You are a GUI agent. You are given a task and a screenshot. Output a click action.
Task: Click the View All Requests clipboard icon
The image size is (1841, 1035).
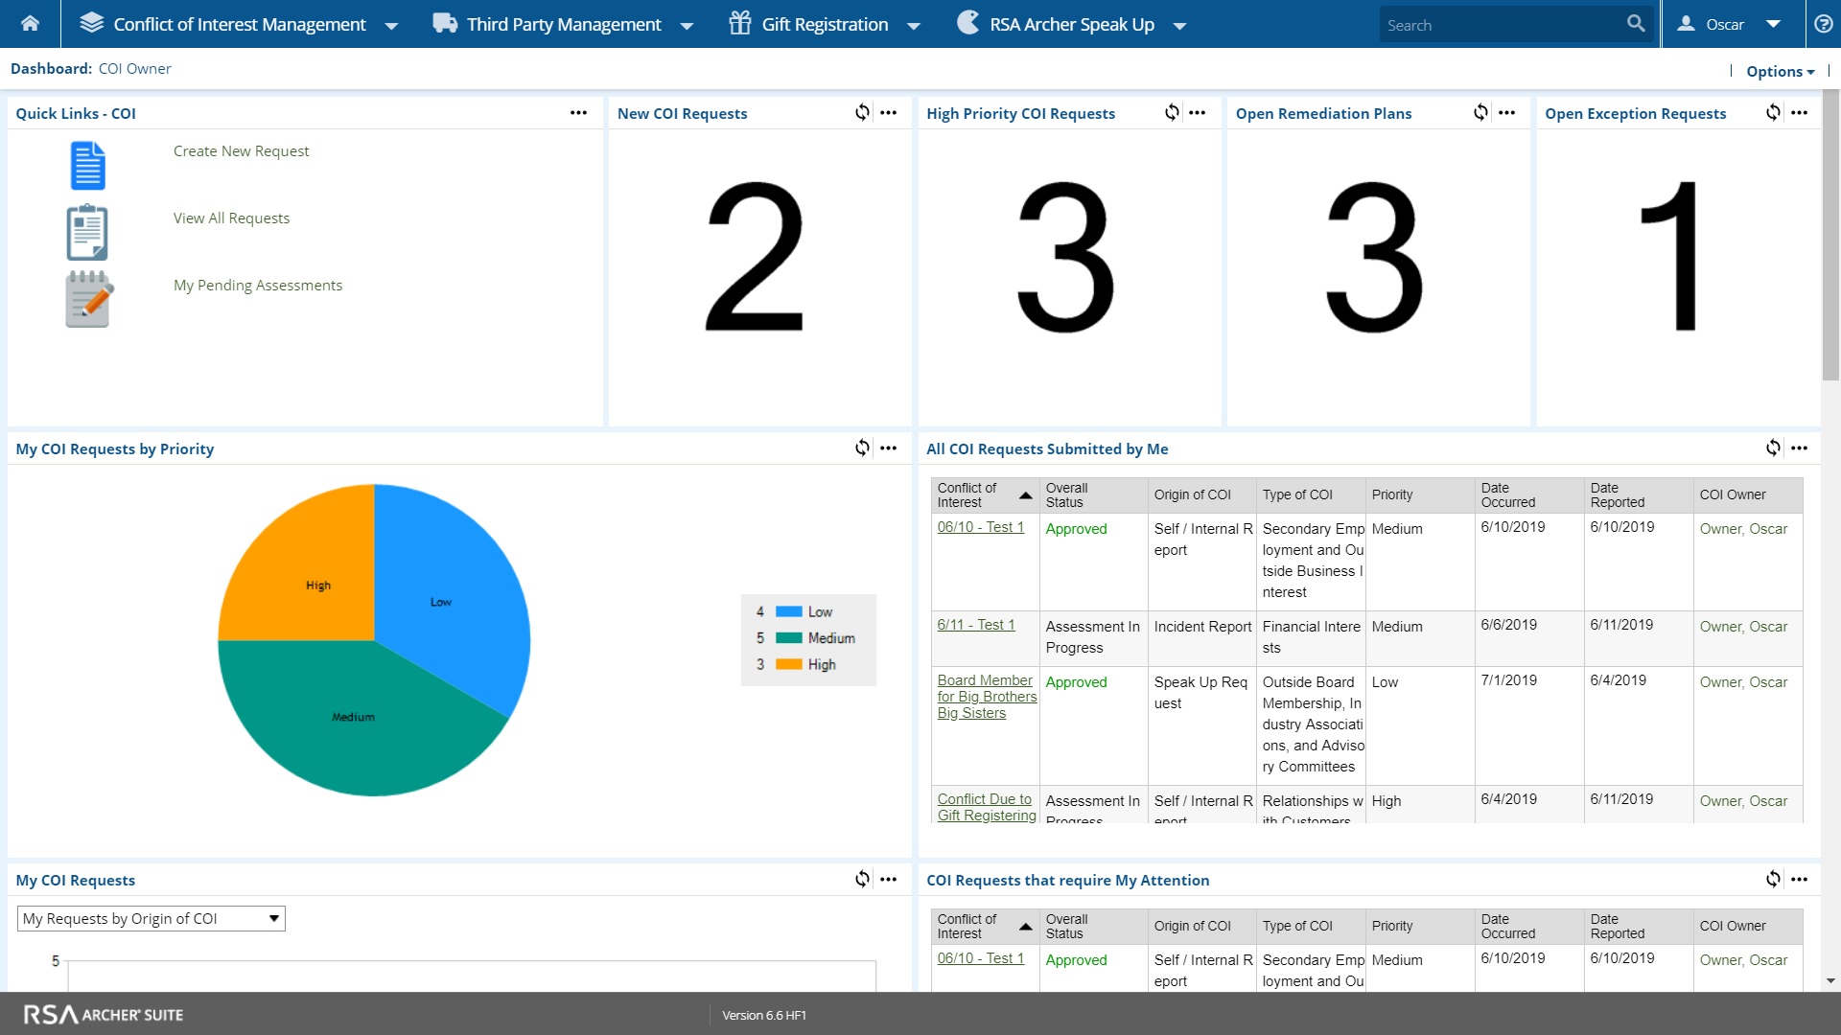coord(87,233)
